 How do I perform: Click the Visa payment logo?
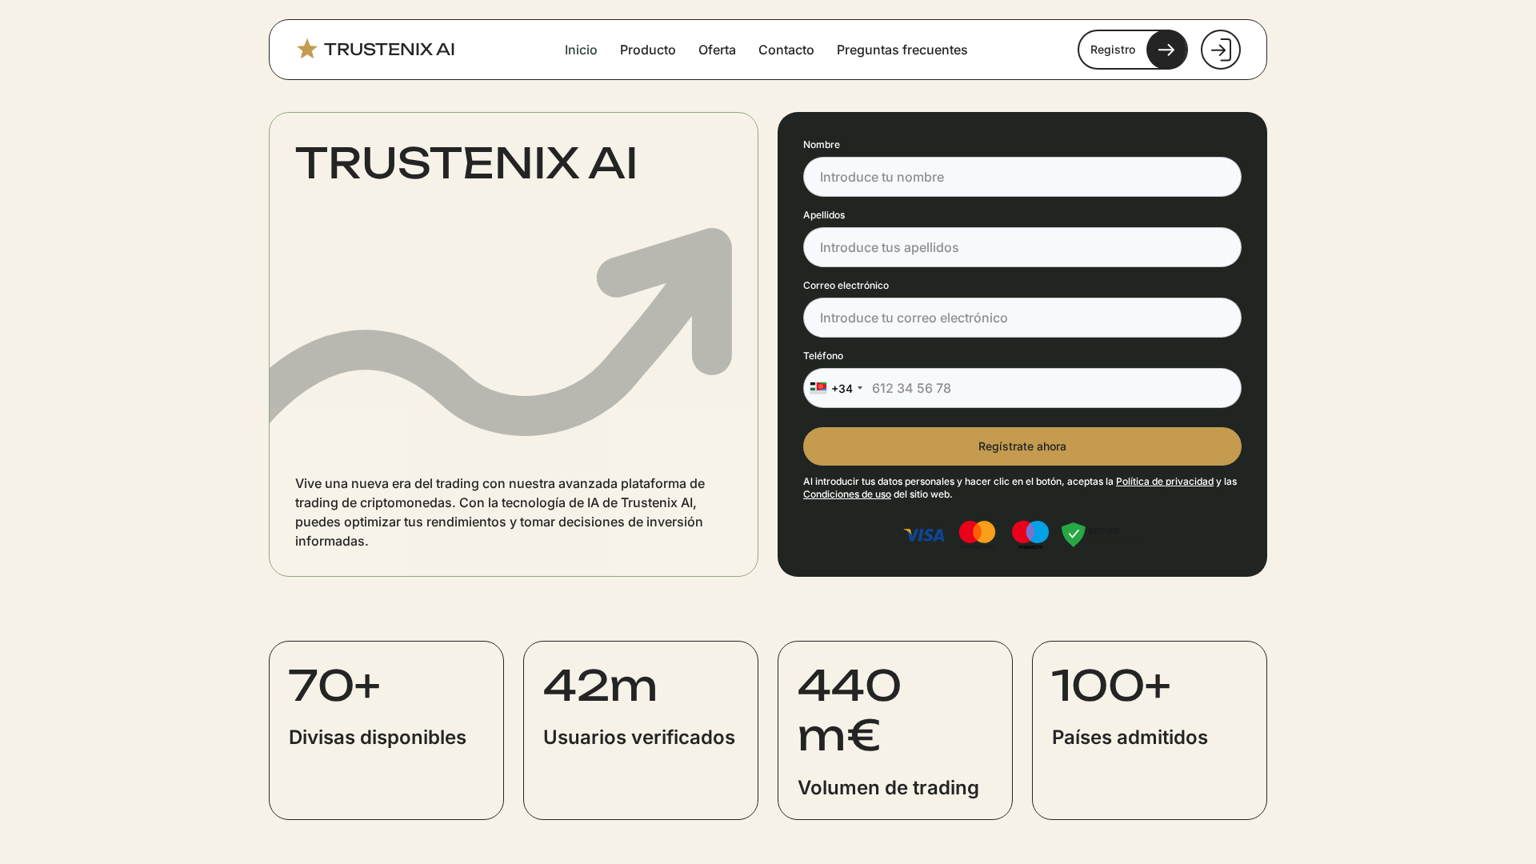[924, 535]
